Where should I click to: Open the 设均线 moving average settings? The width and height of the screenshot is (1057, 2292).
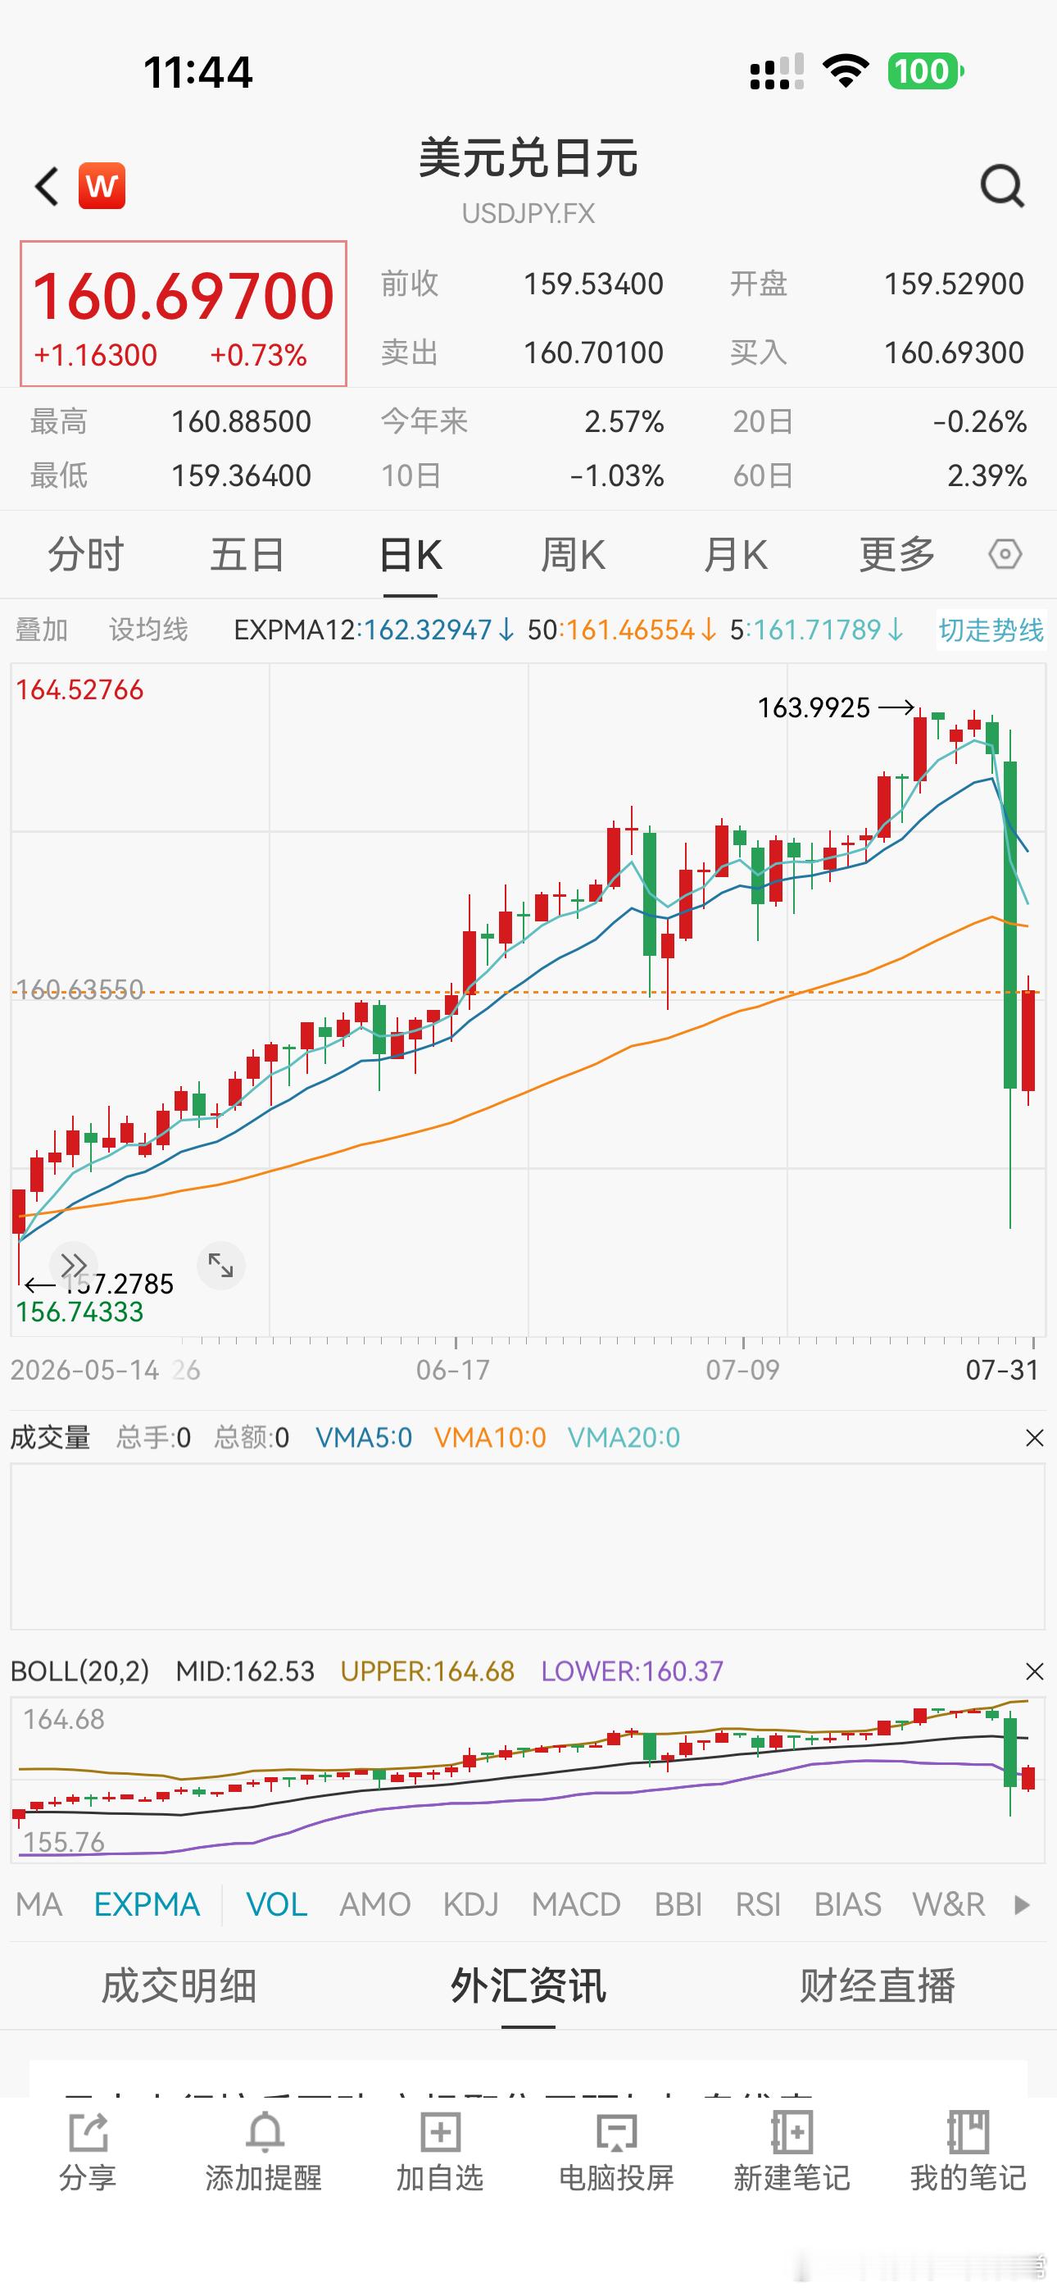coord(148,630)
